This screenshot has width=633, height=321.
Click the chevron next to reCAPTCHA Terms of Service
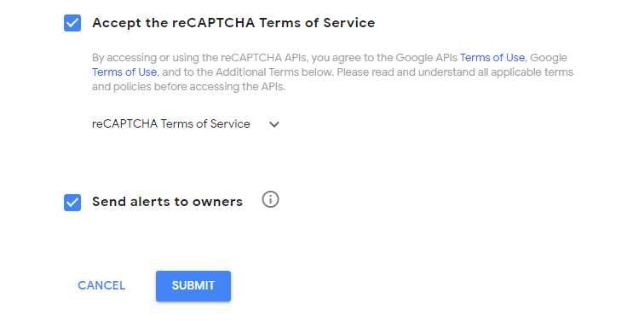[x=274, y=124]
